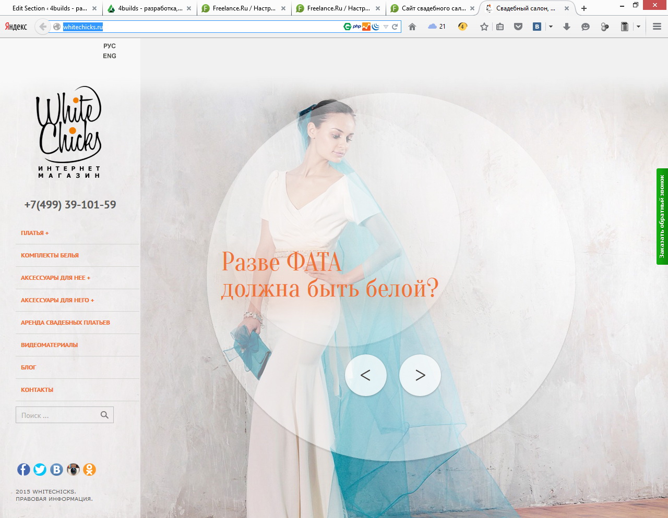Switch to the Сайт свадебного сал... tab
Image resolution: width=668 pixels, height=518 pixels.
point(433,8)
